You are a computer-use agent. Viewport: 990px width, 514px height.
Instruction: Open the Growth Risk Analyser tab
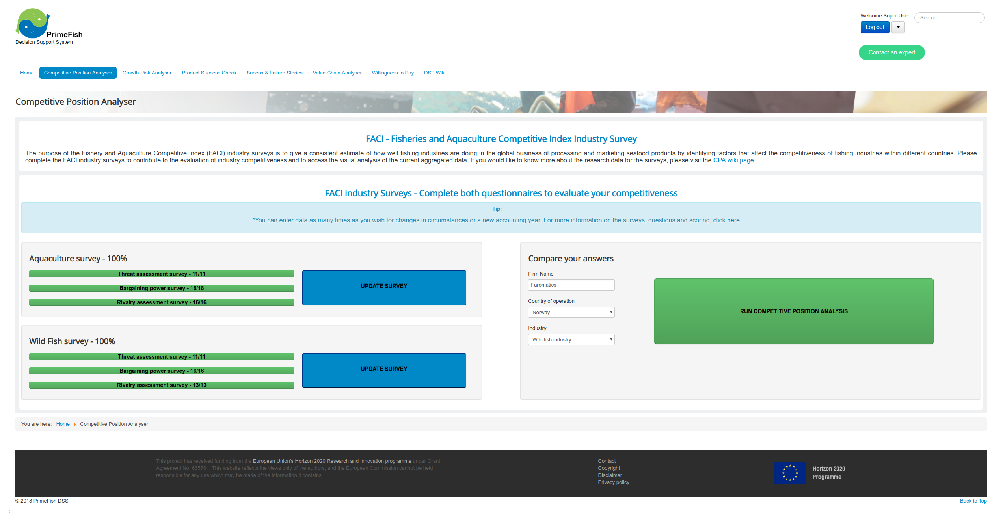(x=147, y=73)
